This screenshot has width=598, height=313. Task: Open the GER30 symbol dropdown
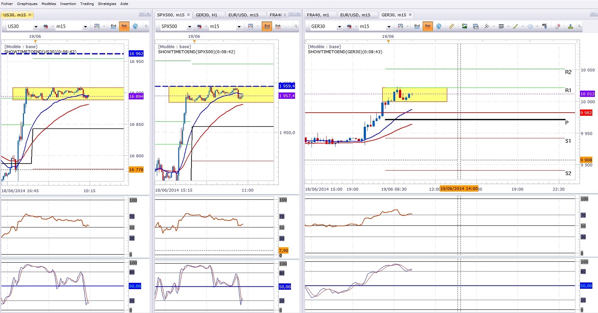coord(339,27)
